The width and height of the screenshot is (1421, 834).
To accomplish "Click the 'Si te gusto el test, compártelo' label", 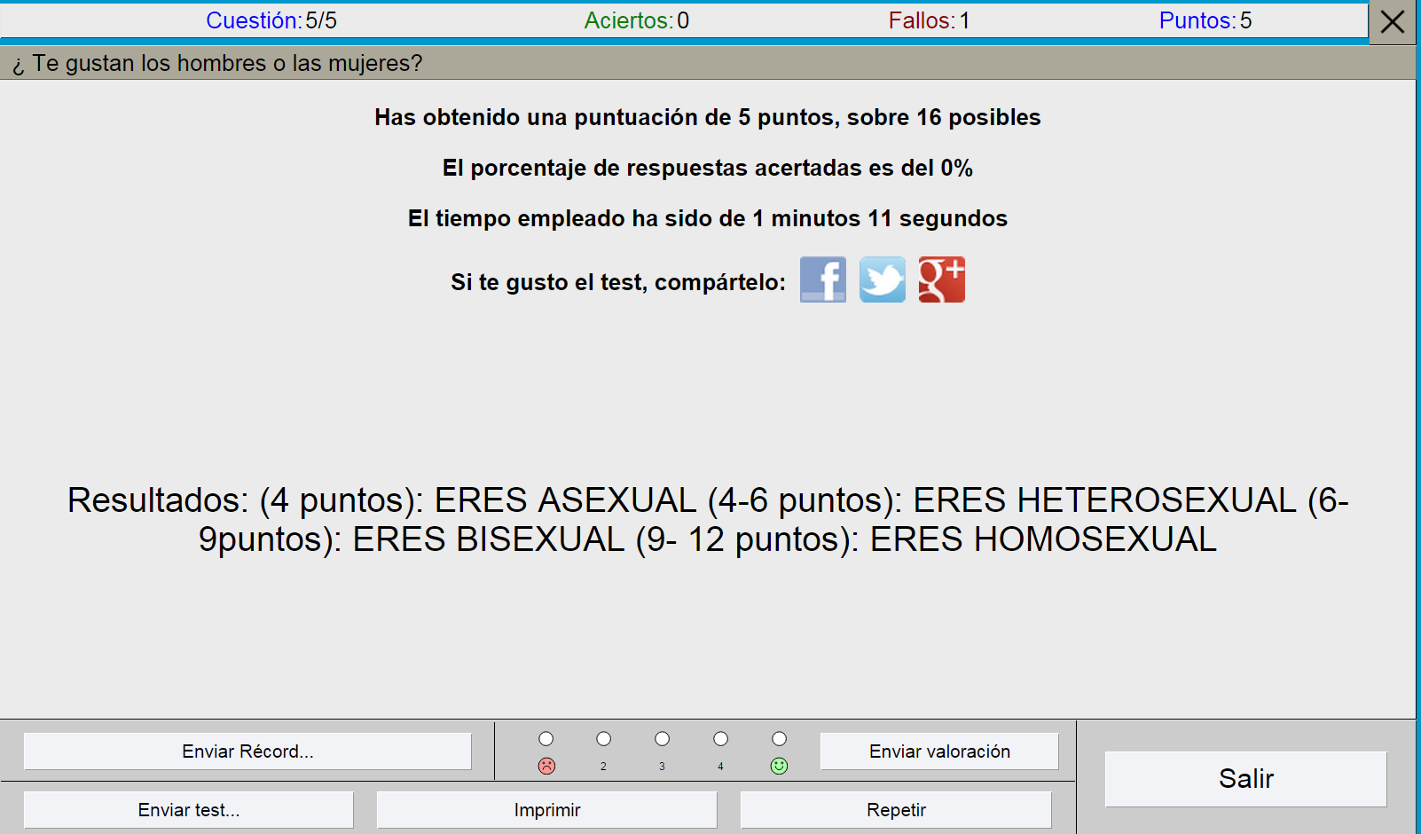I will point(618,282).
